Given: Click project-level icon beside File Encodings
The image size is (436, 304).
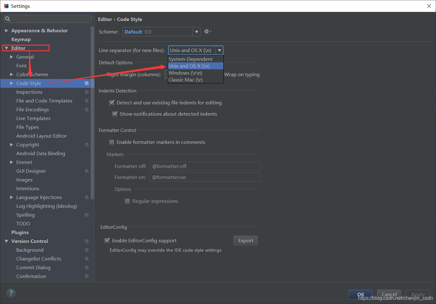Looking at the screenshot, I should [x=87, y=109].
